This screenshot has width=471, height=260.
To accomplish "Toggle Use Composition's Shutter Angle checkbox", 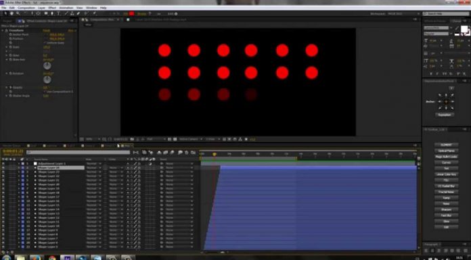I will point(45,91).
